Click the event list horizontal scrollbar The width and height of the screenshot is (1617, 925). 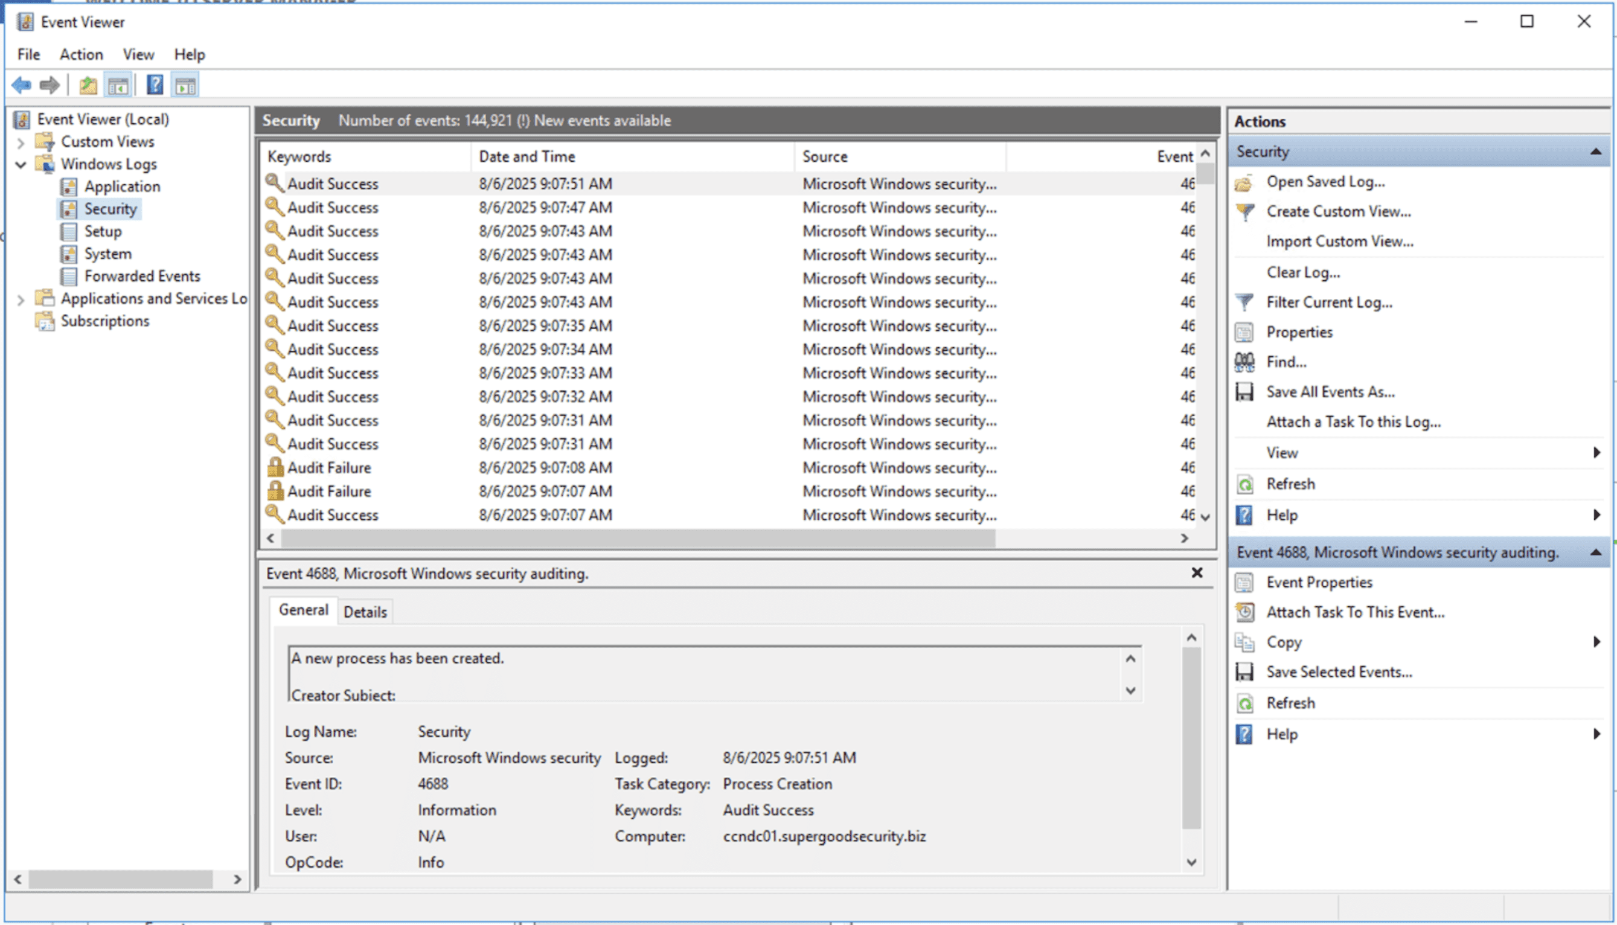coord(727,538)
